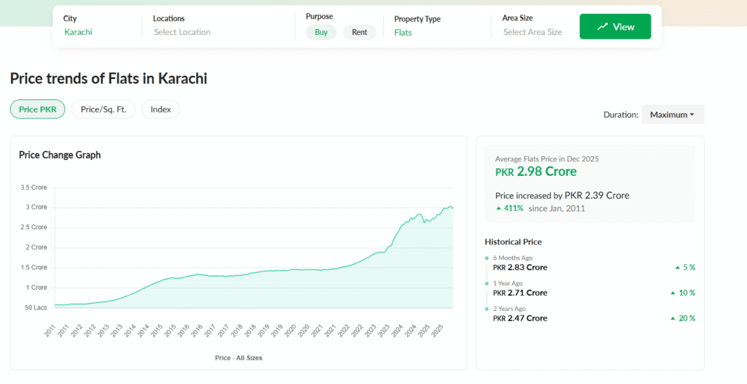Open the Select Area Size dropdown
Image resolution: width=747 pixels, height=384 pixels.
point(533,32)
